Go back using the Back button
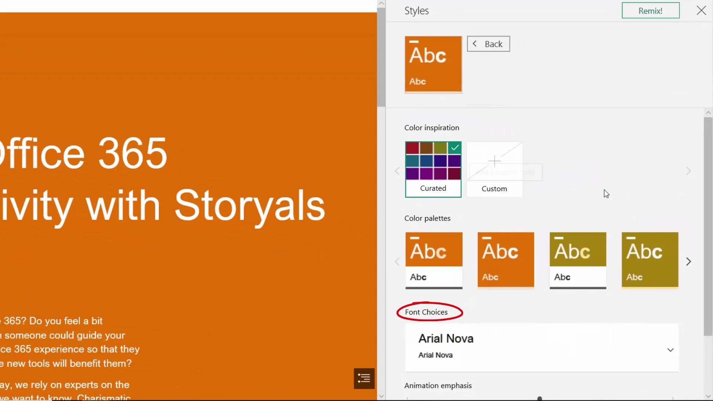Screen dimensions: 713x401 (488, 44)
